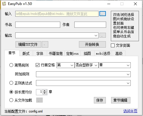Select the 简易规则 radio button
The width and height of the screenshot is (143, 116).
[x=11, y=65]
